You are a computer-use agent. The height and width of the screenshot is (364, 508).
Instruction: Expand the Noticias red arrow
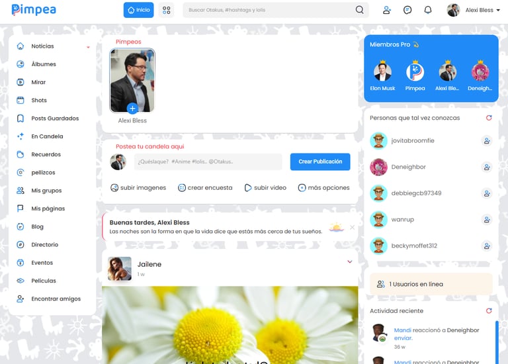(88, 48)
